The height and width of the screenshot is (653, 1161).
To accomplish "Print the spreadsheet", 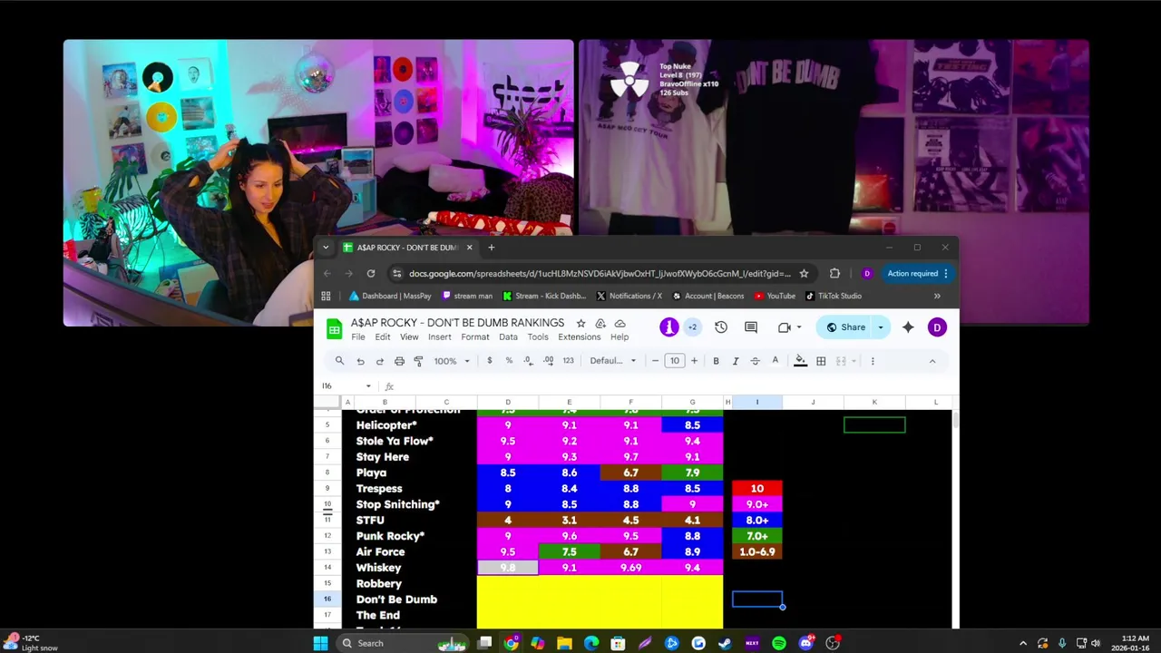I will coord(399,361).
